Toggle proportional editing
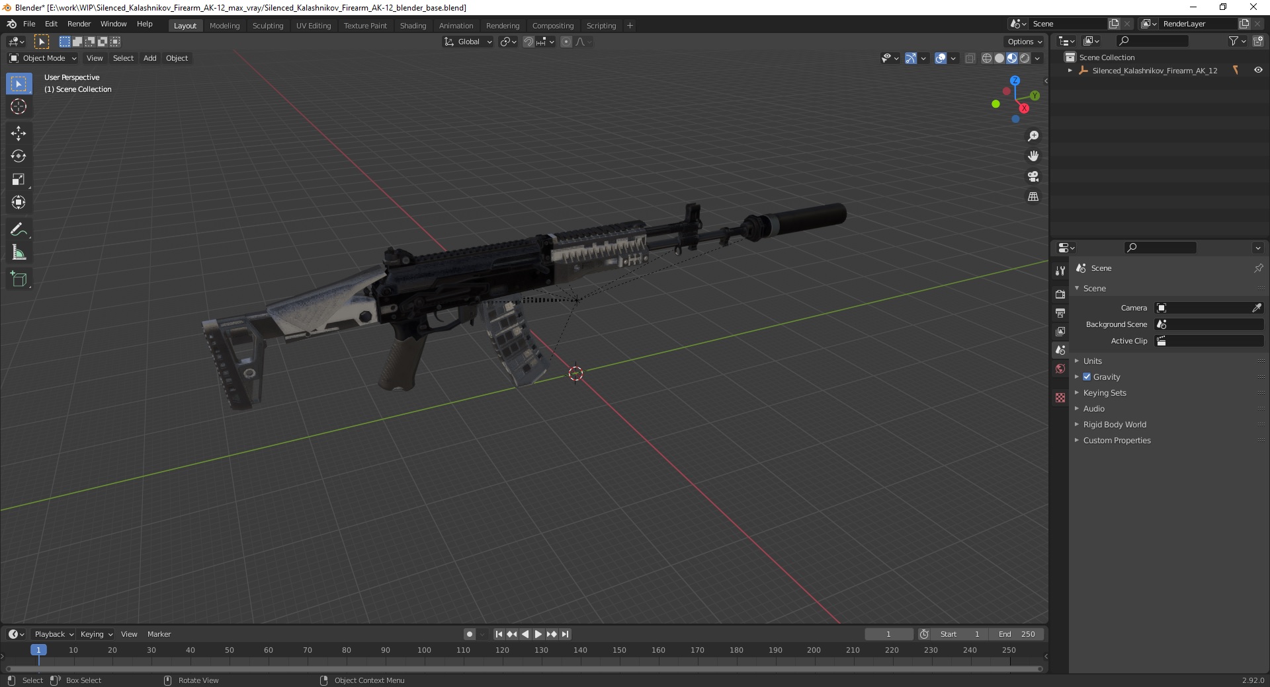This screenshot has width=1270, height=687. pos(566,42)
